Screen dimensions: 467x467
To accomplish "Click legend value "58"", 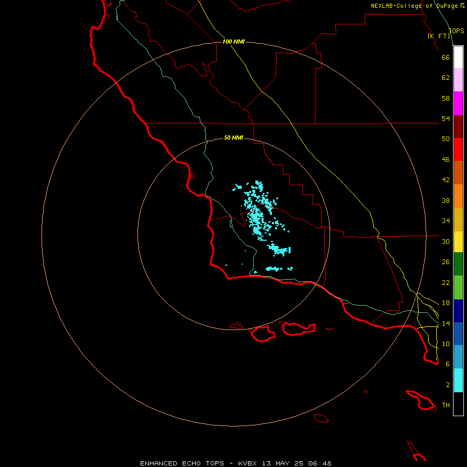I will coord(446,98).
